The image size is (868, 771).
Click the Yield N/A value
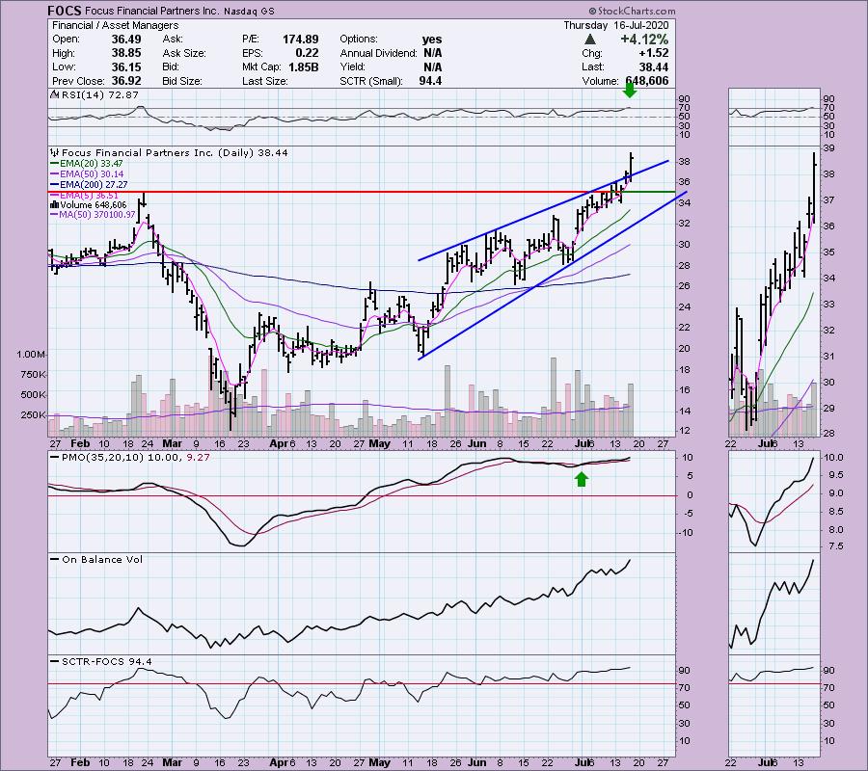(432, 66)
